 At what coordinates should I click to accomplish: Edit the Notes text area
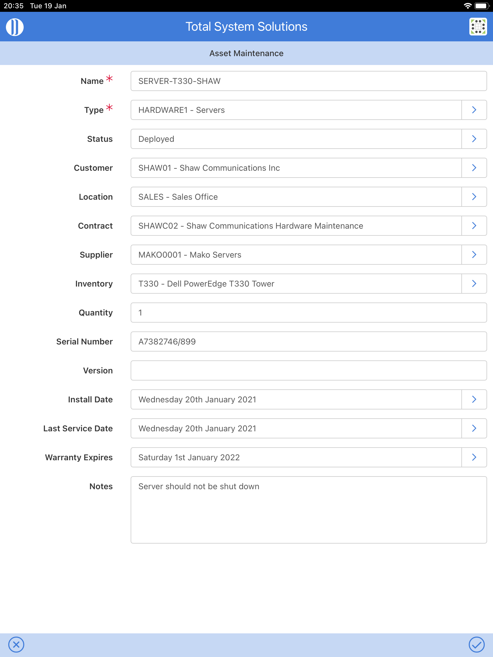309,510
